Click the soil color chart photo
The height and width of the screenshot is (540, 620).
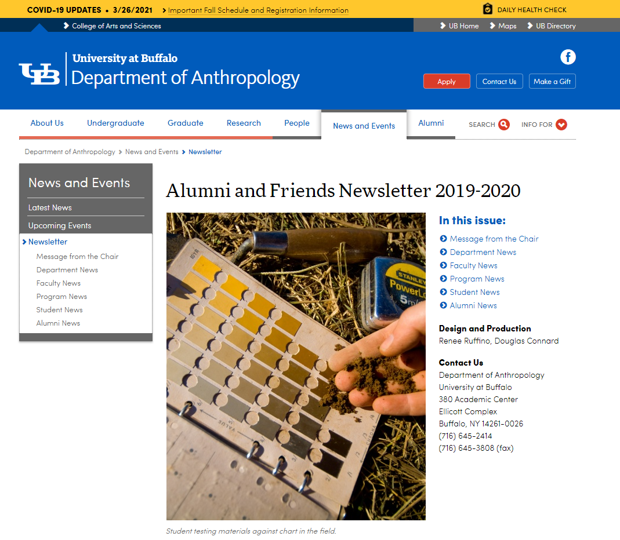coord(296,366)
